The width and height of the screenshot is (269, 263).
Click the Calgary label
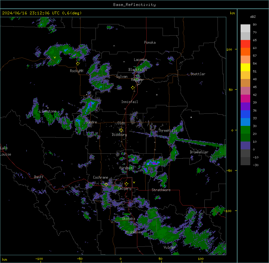125,188
